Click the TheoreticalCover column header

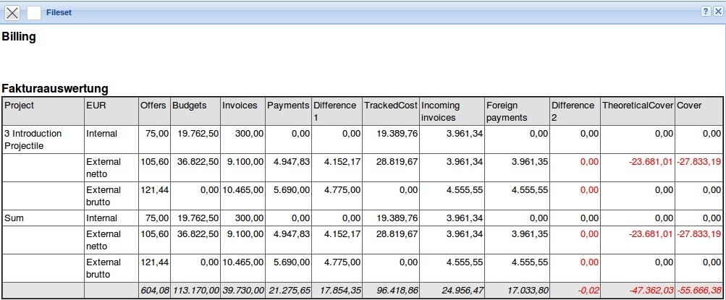point(637,106)
